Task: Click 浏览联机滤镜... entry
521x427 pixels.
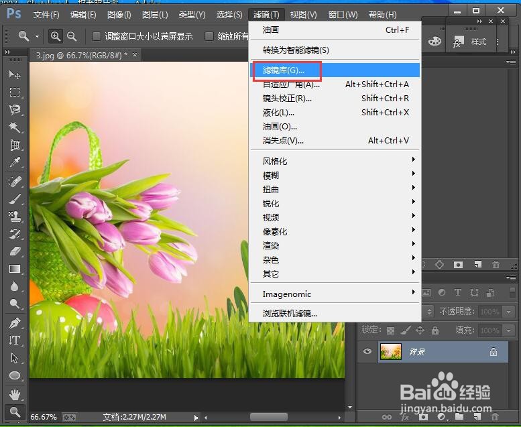Action: coord(335,313)
